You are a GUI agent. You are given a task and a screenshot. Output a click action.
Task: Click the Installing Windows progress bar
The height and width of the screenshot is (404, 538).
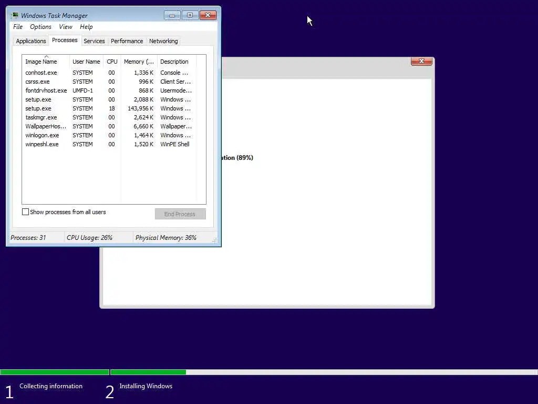point(324,372)
